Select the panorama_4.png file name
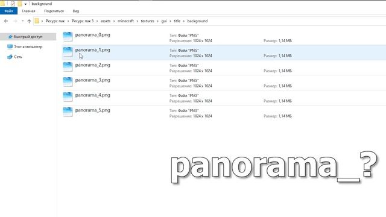The image size is (386, 217). point(92,95)
